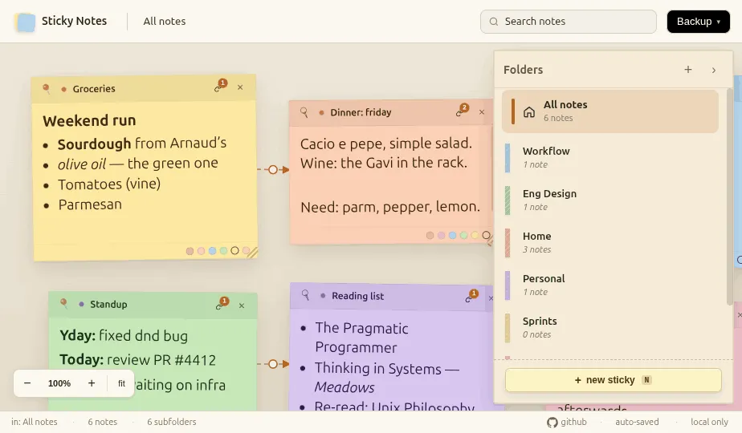Click the connector node between Standup and Reading list

point(273,364)
